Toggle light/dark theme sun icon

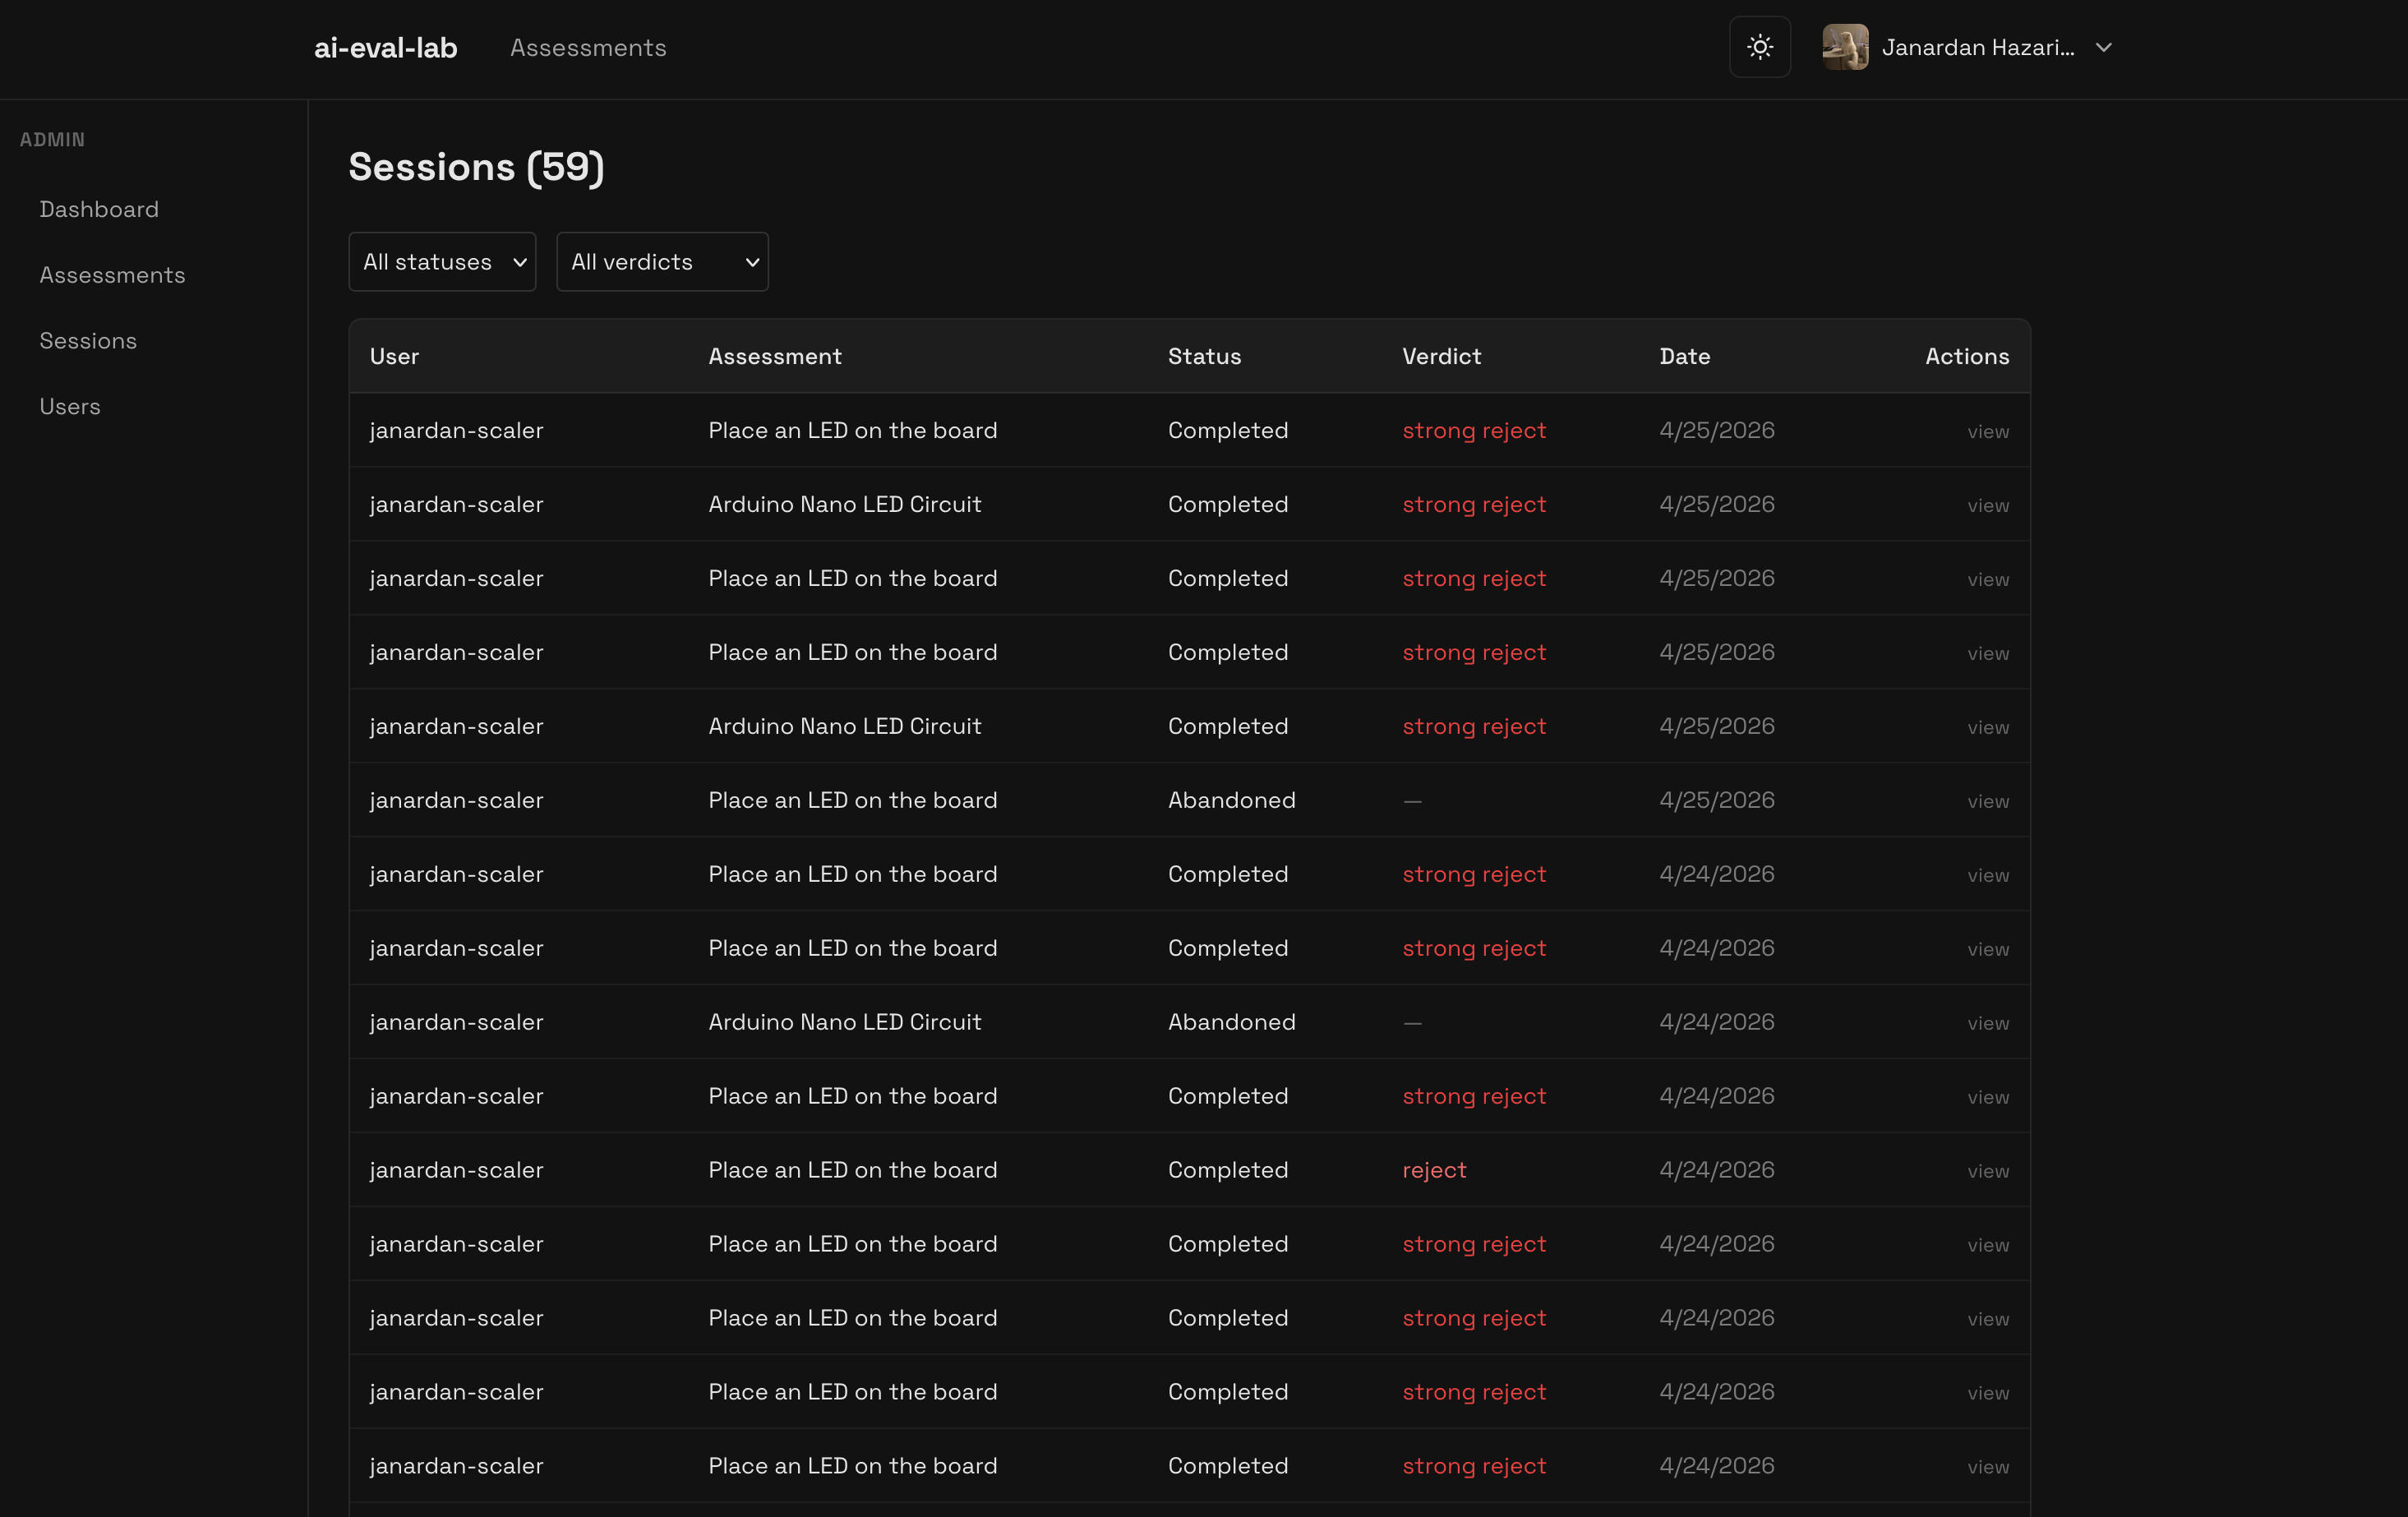(1759, 47)
